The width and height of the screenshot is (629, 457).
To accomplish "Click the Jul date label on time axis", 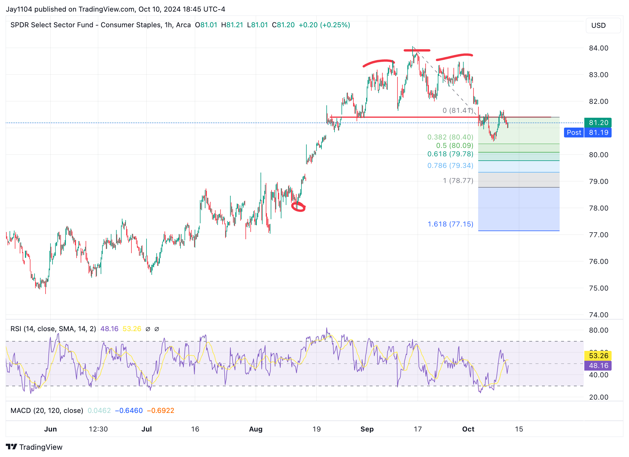I will [x=147, y=429].
